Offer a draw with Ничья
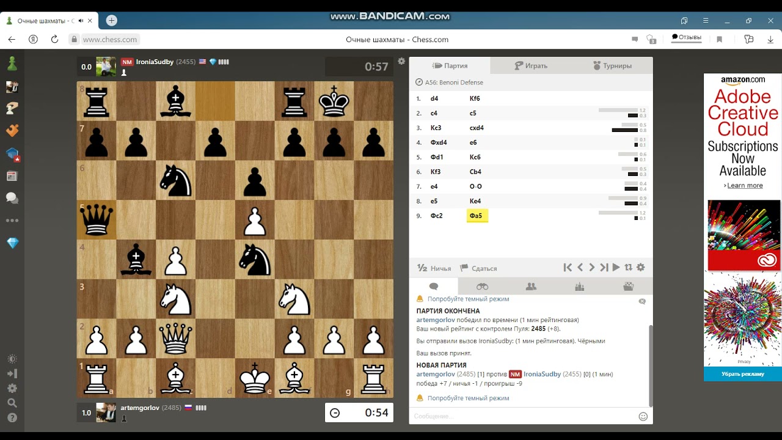Viewport: 782px width, 440px height. pyautogui.click(x=434, y=268)
